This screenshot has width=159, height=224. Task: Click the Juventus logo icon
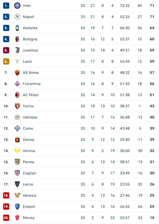click(17, 50)
